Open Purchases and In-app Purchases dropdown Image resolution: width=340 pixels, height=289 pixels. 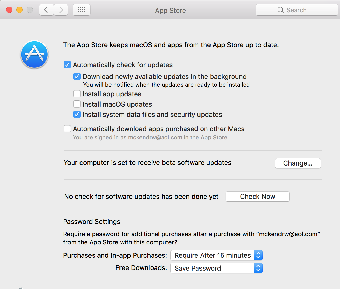[216, 255]
